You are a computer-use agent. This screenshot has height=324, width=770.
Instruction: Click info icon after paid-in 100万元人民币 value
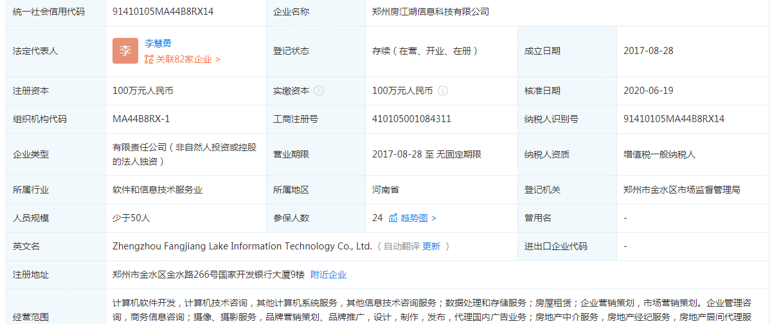442,91
